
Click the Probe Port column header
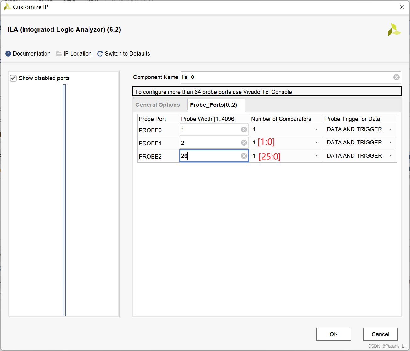[158, 119]
